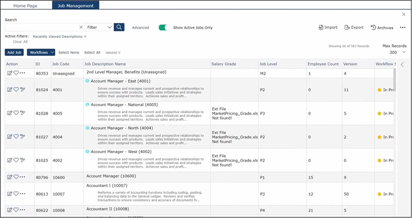Favorite the Accountant I row using heart icon
The image size is (412, 218).
[x=16, y=194]
